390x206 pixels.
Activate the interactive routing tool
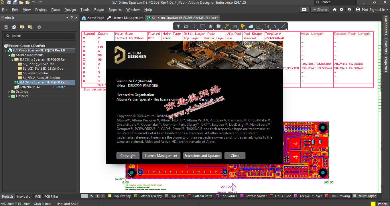click(227, 26)
